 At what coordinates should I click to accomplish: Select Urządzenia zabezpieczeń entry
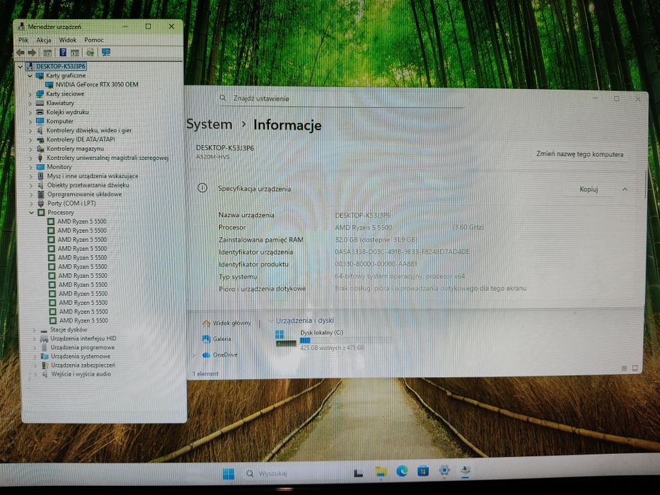(x=83, y=366)
